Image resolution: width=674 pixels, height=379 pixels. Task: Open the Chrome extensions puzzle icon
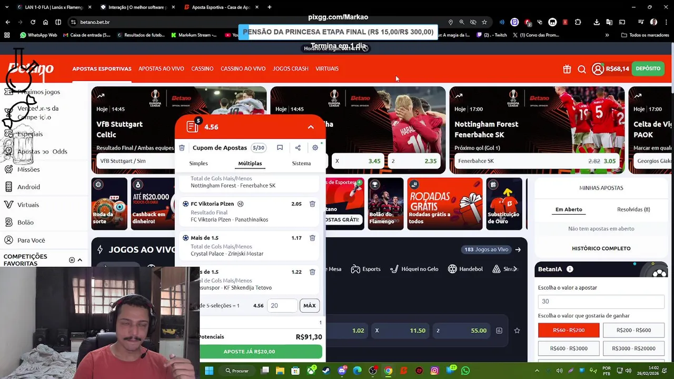[x=578, y=22]
